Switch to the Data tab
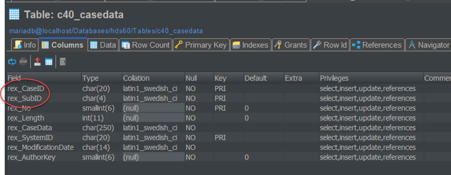Image resolution: width=451 pixels, height=175 pixels. point(103,45)
